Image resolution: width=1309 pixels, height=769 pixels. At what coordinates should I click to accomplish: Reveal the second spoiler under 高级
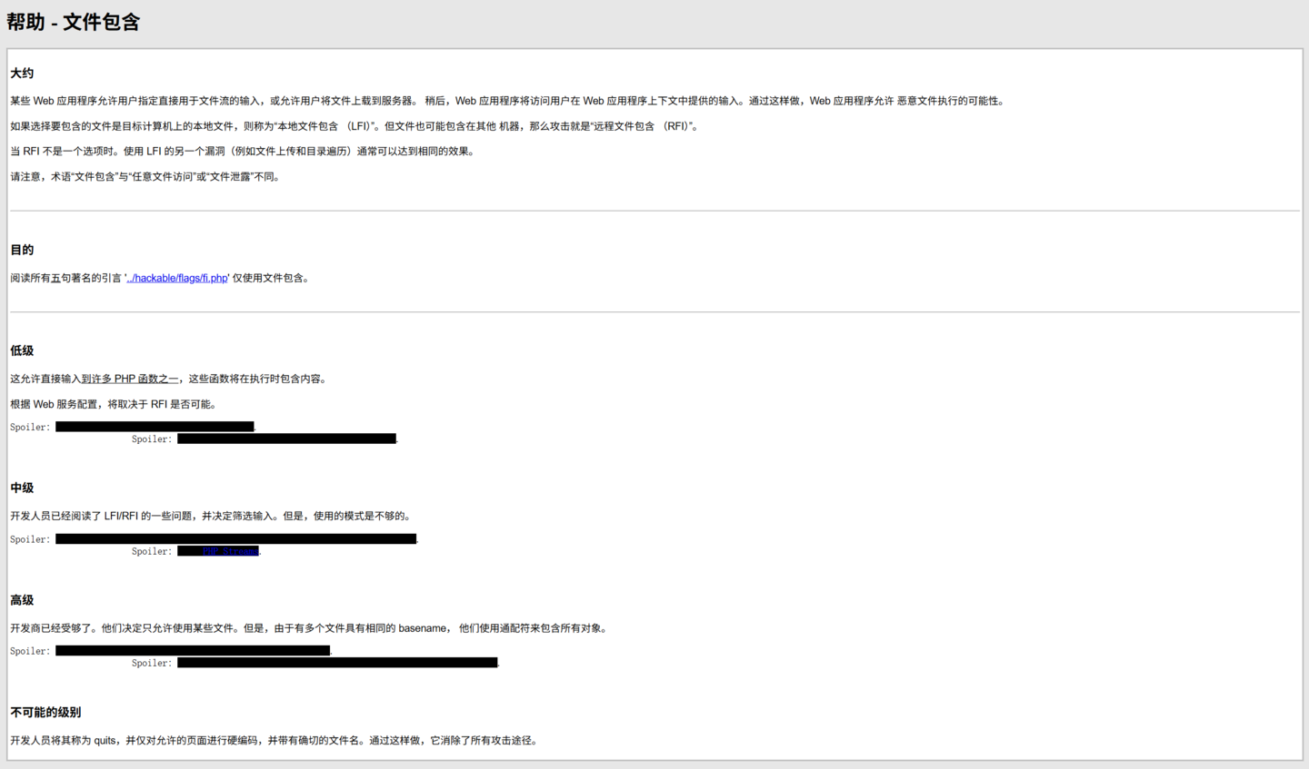337,663
